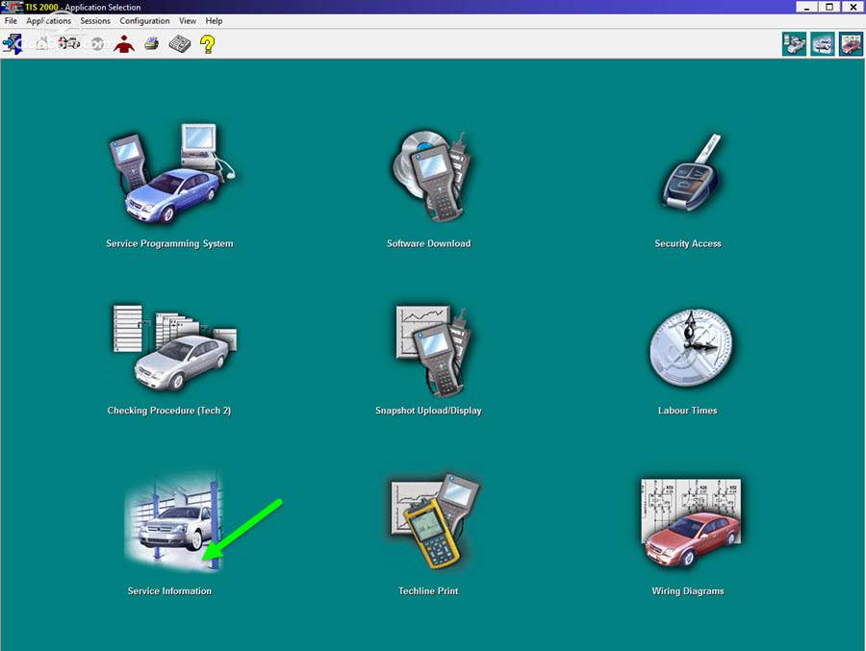Launch the Service Information application
This screenshot has width=866, height=651.
[x=173, y=522]
